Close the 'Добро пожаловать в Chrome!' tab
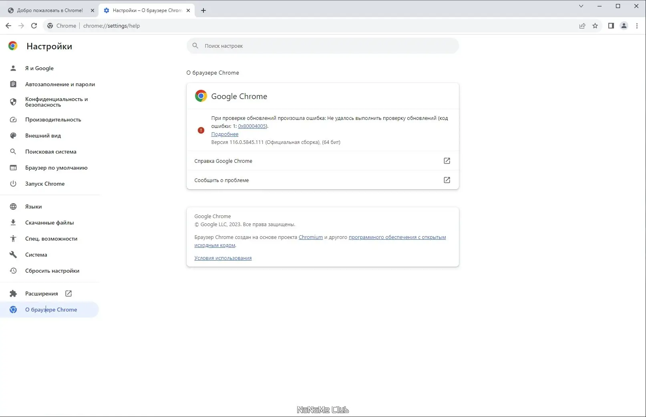This screenshot has height=417, width=646. [93, 10]
